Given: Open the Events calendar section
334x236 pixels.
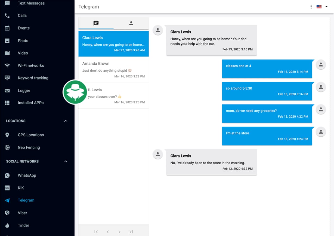Looking at the screenshot, I should point(24,28).
